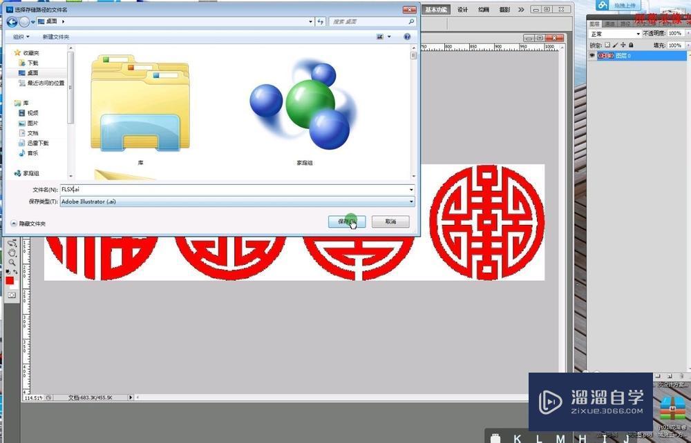Select the 图层 panel tab

tap(594, 23)
